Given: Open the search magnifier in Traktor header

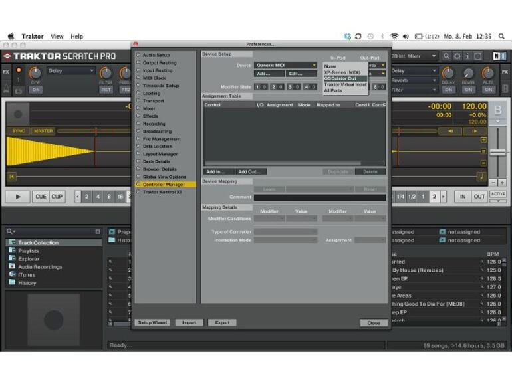Looking at the screenshot, I should (x=446, y=56).
